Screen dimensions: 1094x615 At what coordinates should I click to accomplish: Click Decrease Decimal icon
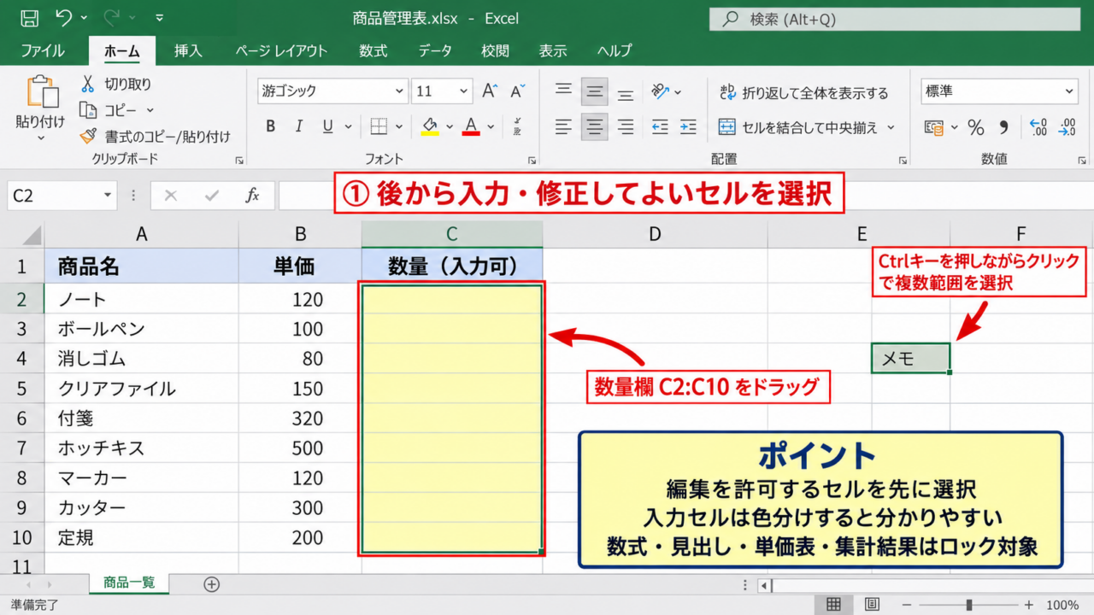click(x=1067, y=127)
